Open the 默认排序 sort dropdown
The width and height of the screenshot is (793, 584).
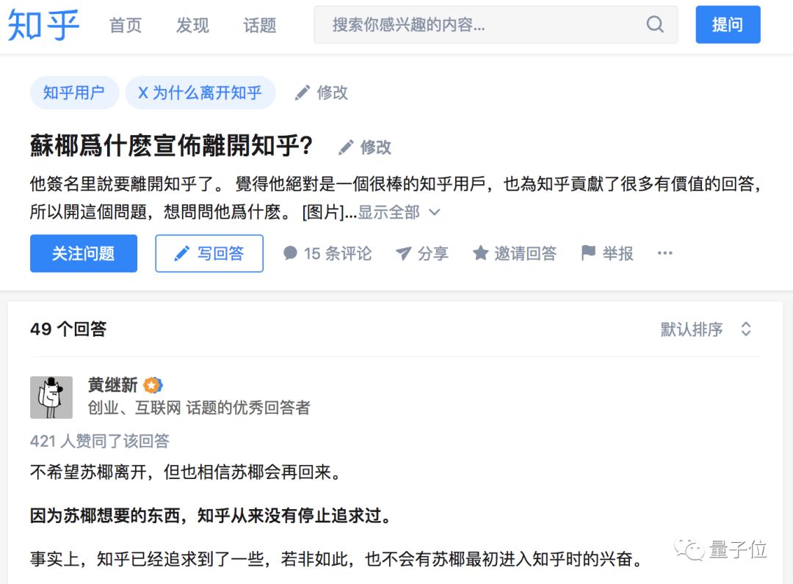point(706,329)
